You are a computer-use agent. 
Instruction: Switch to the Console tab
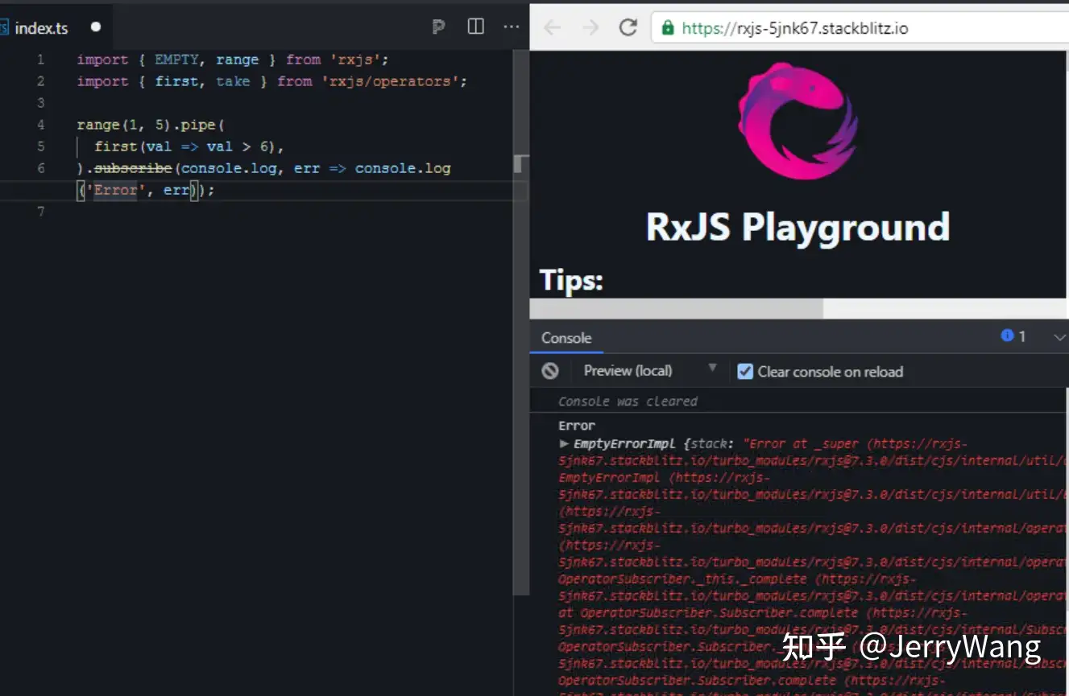(x=566, y=338)
